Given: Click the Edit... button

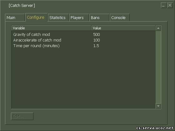Looking at the screenshot, I should coord(22,116).
